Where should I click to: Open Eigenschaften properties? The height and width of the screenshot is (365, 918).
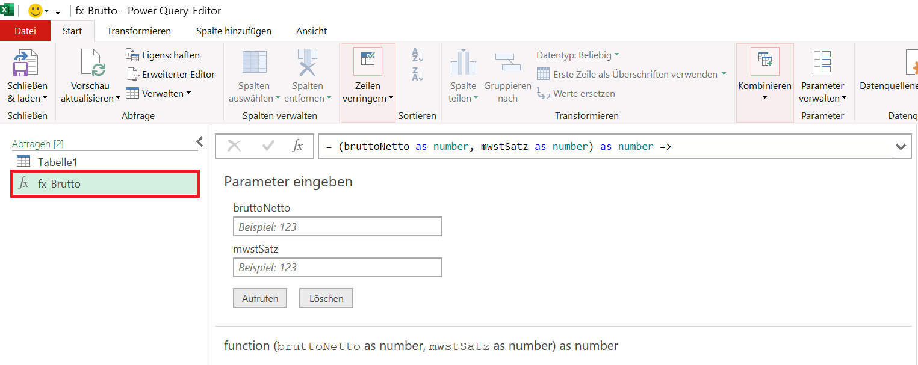(163, 55)
